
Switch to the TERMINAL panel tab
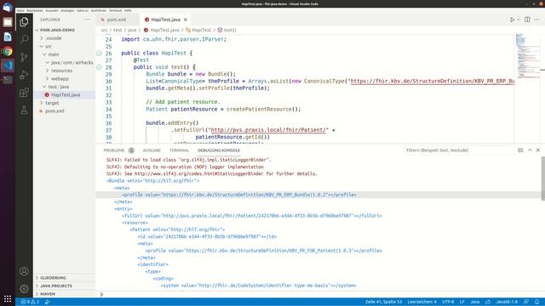[x=179, y=150]
